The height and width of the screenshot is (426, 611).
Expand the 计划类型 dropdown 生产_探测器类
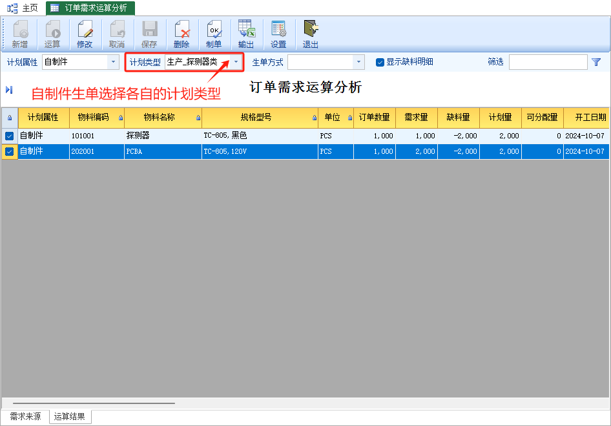(x=236, y=62)
